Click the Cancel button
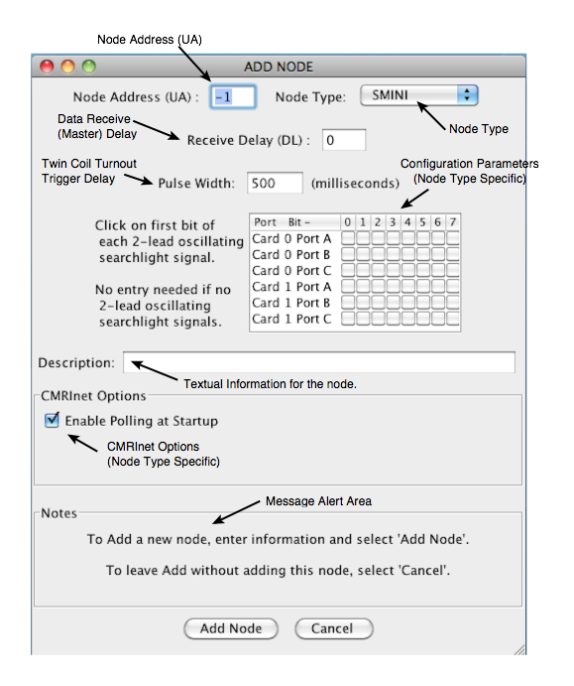Screen dimensions: 574x686 coord(334,628)
